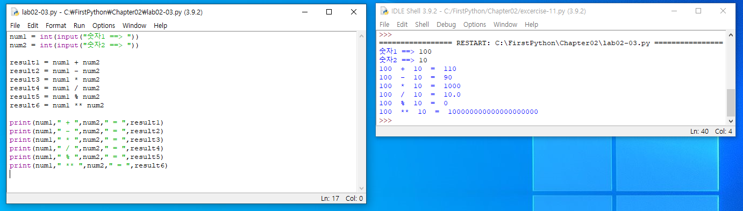The image size is (743, 211).
Task: Open File menu in lab02-03.py editor
Action: pyautogui.click(x=15, y=25)
